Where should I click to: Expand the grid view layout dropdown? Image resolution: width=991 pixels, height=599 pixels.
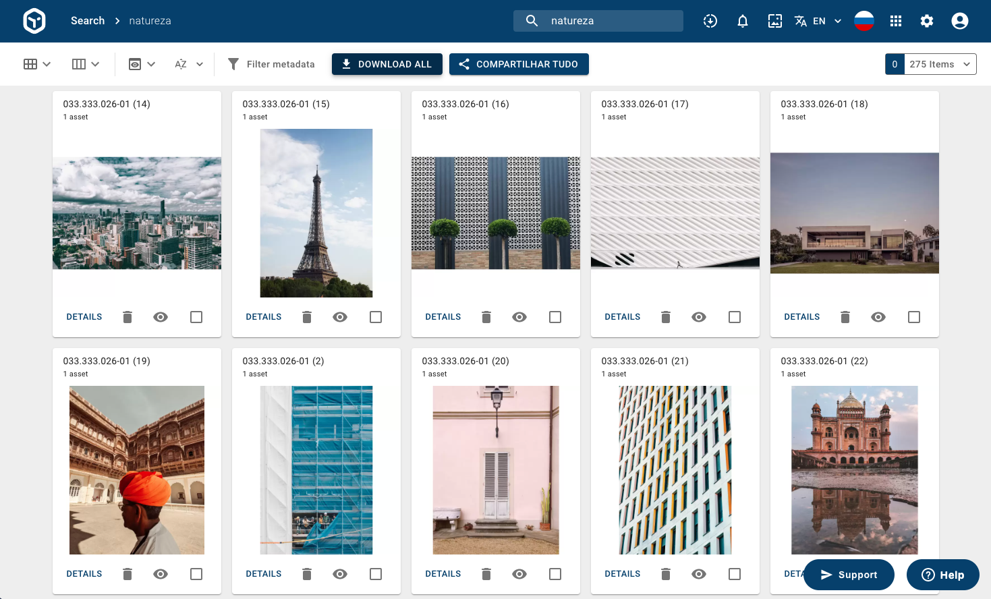(x=37, y=64)
